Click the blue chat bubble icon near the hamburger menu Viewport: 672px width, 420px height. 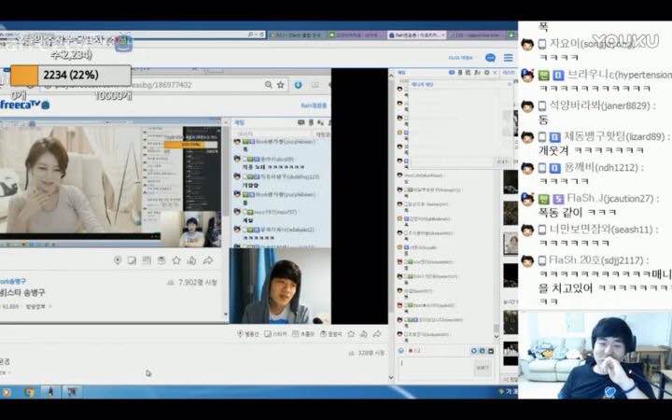490,58
